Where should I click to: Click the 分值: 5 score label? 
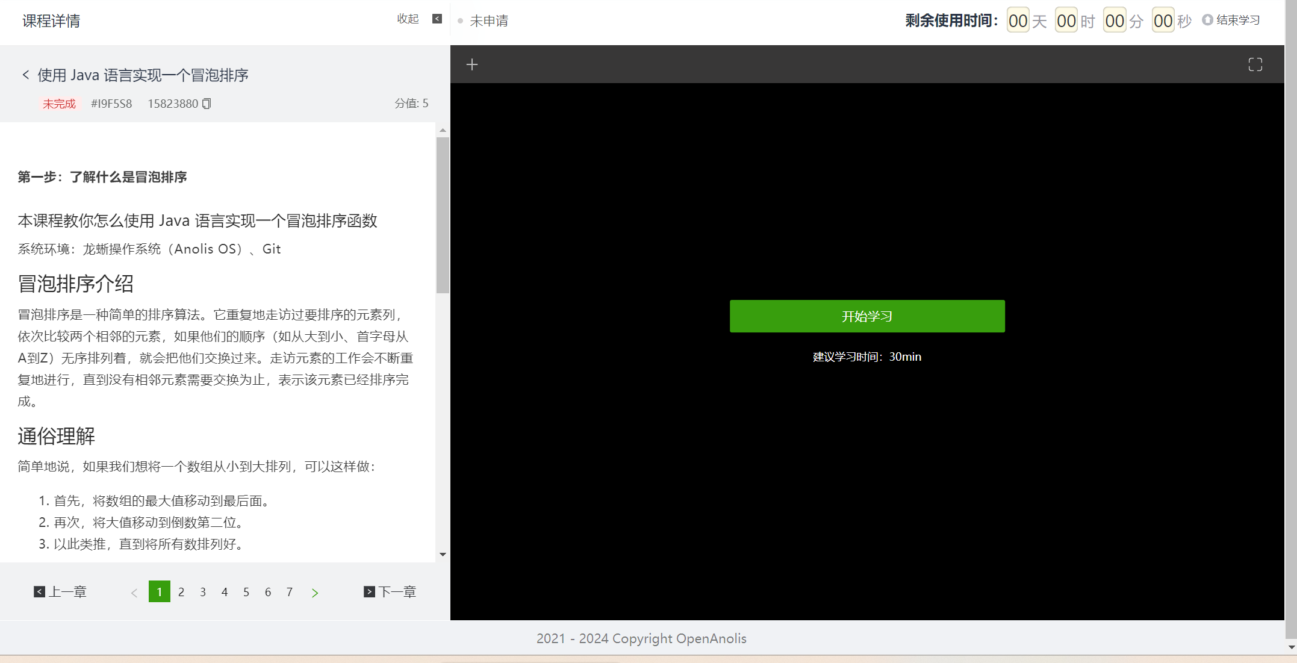(x=411, y=104)
